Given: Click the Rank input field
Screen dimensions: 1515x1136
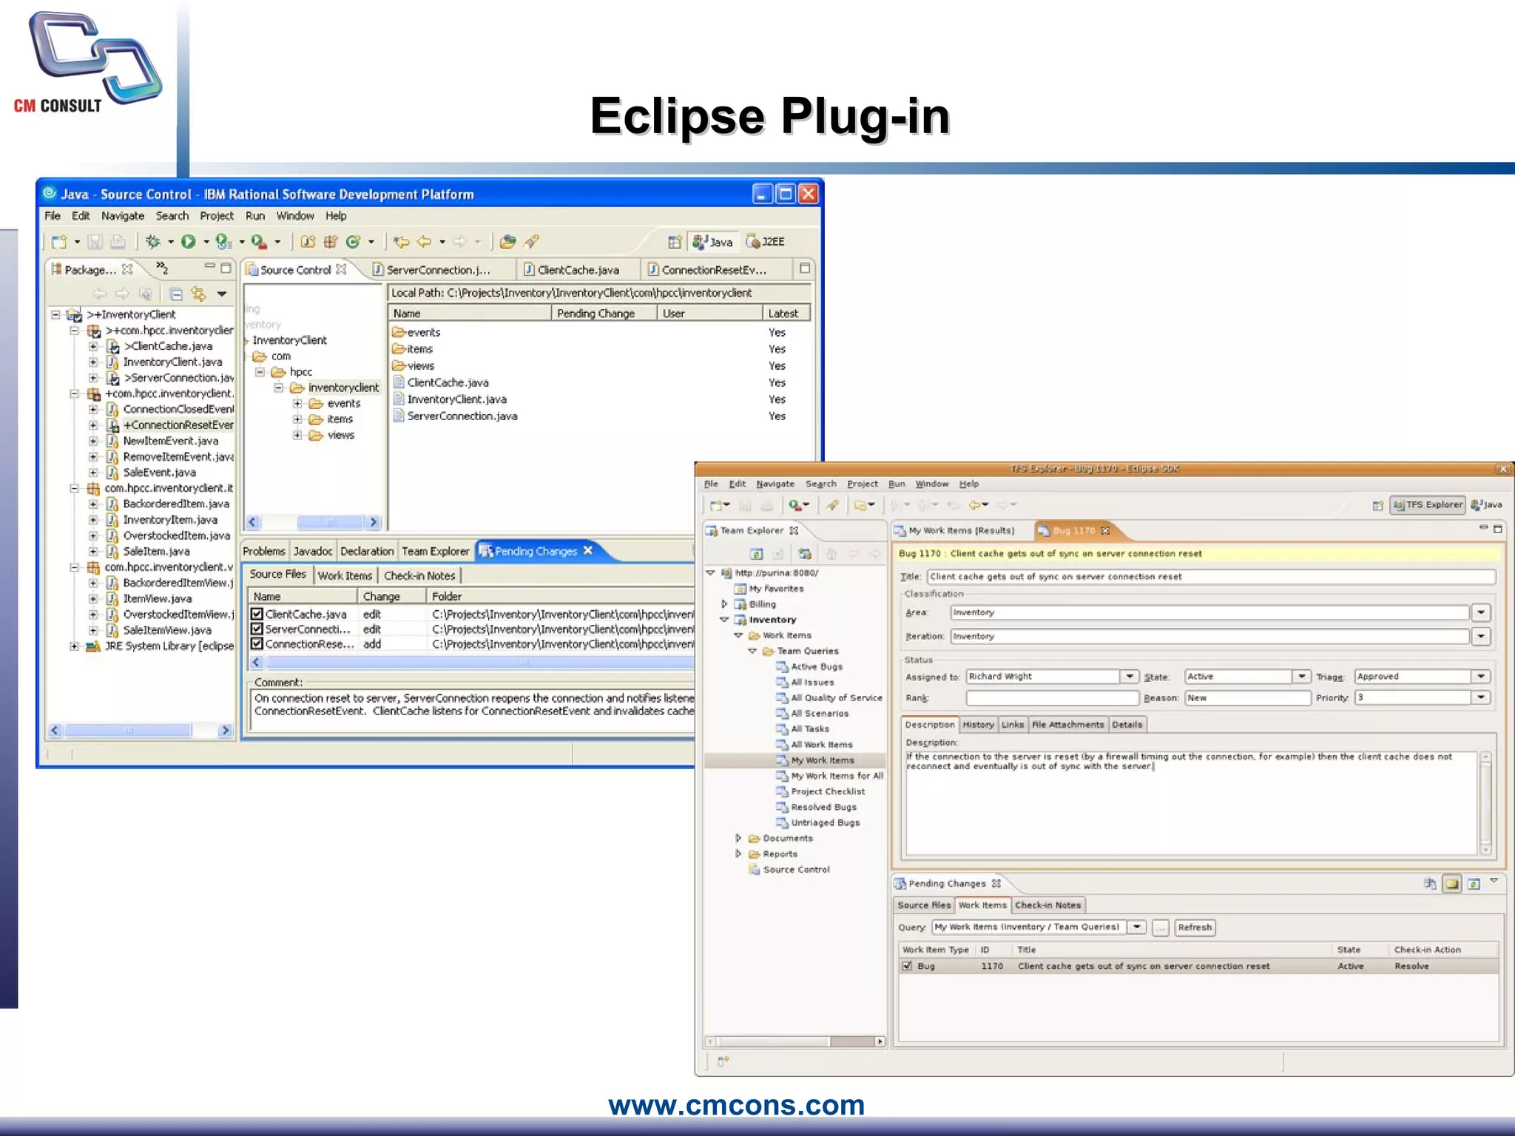Looking at the screenshot, I should click(1052, 697).
